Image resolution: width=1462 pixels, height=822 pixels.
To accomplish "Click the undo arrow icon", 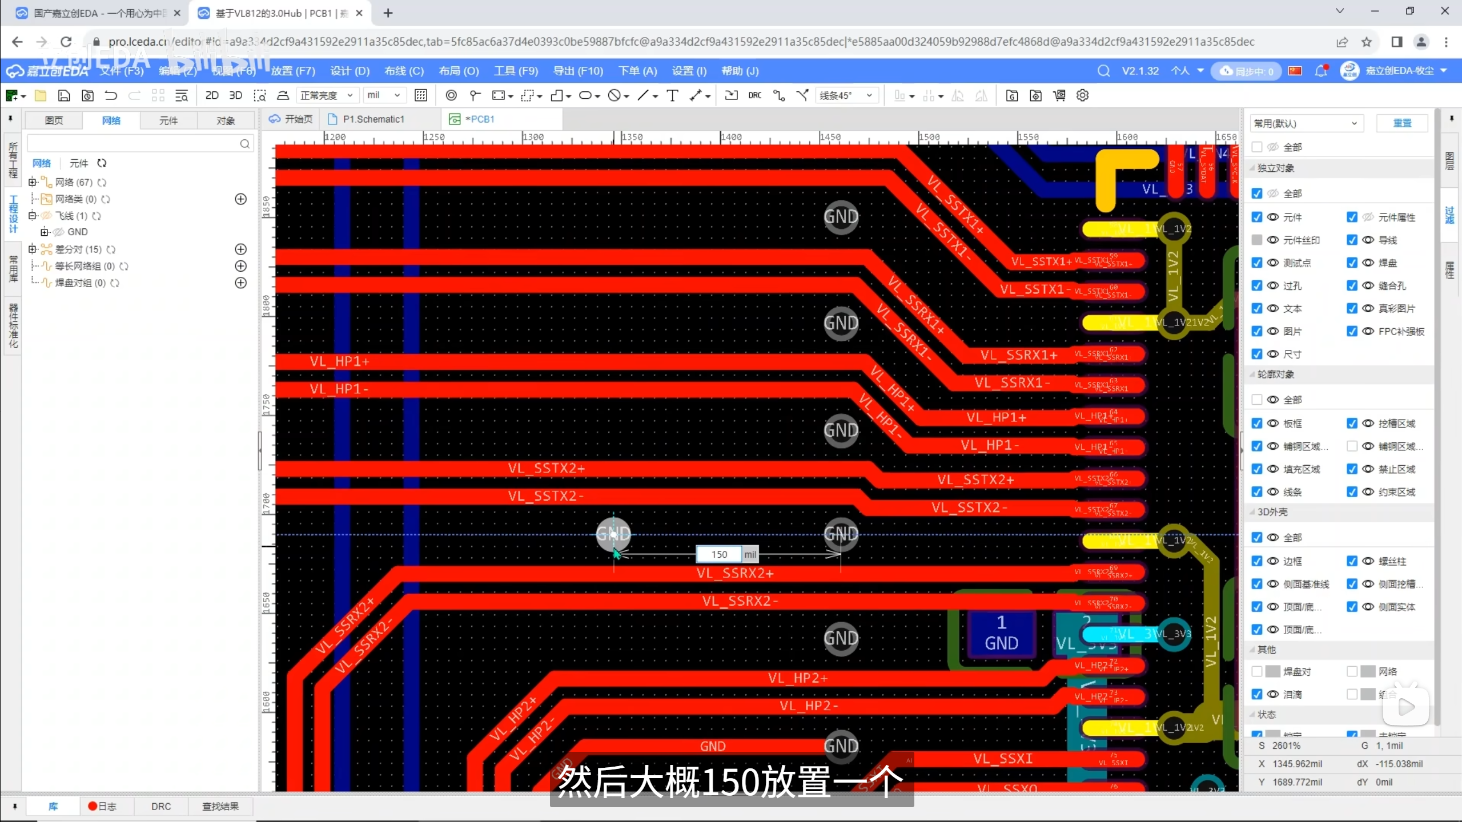I will (x=111, y=95).
